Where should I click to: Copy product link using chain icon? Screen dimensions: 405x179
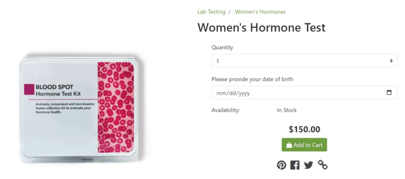pos(323,165)
